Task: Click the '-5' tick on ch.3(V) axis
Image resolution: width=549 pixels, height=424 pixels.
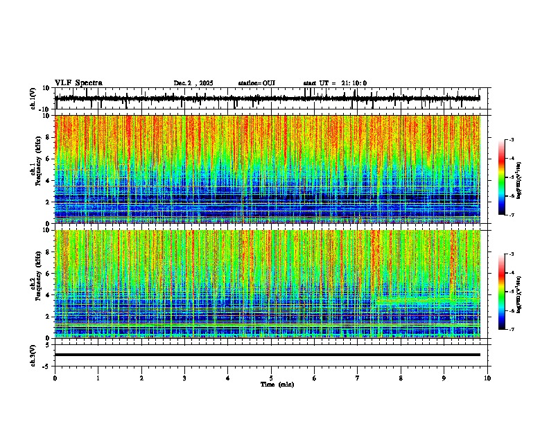Action: [47, 366]
